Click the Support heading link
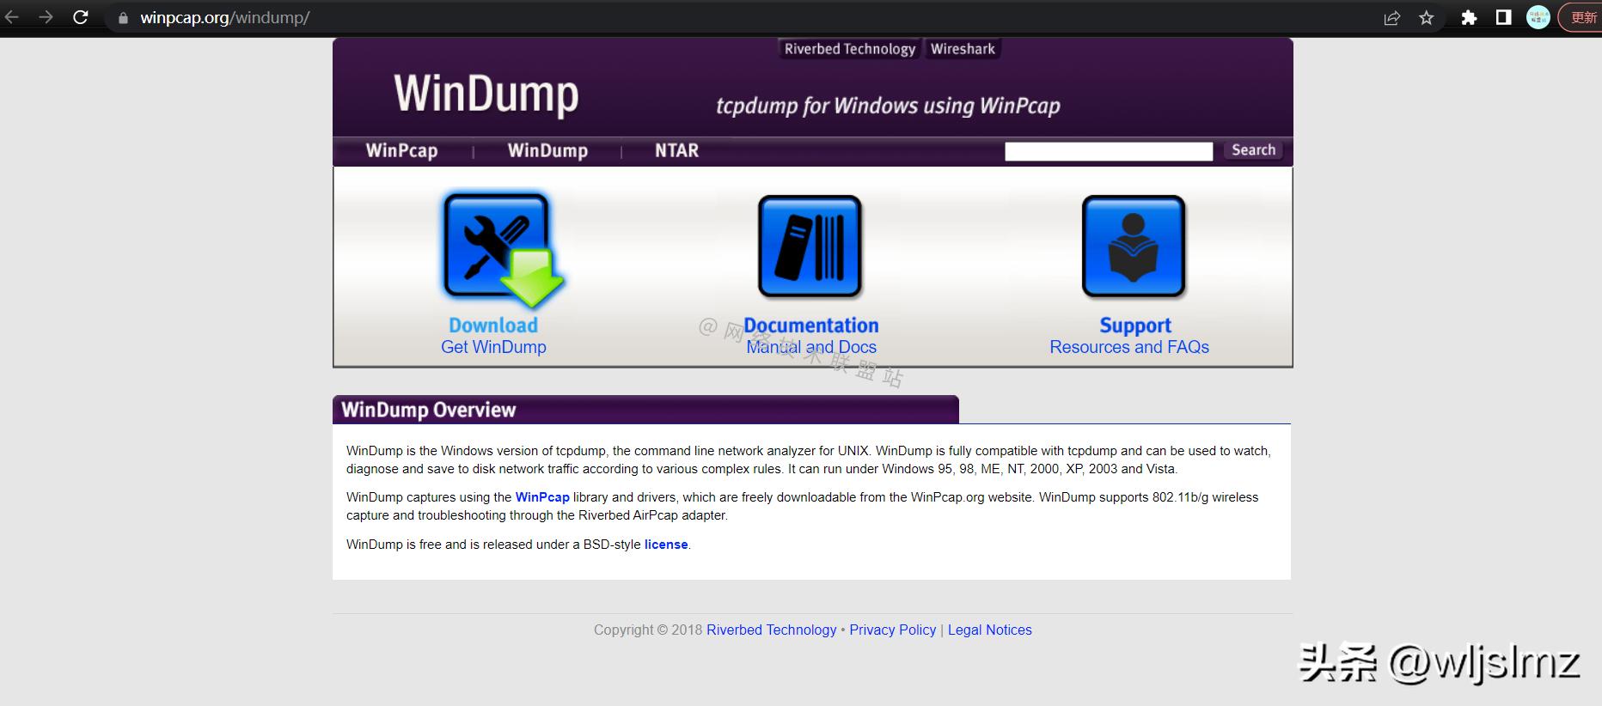1602x706 pixels. pos(1135,326)
